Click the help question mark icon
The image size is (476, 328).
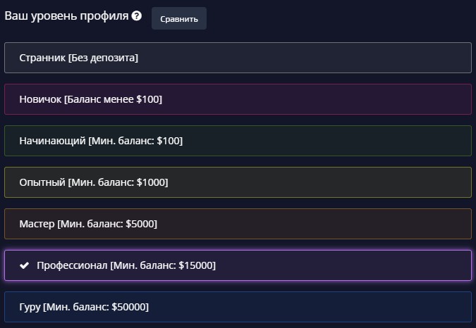tap(137, 16)
